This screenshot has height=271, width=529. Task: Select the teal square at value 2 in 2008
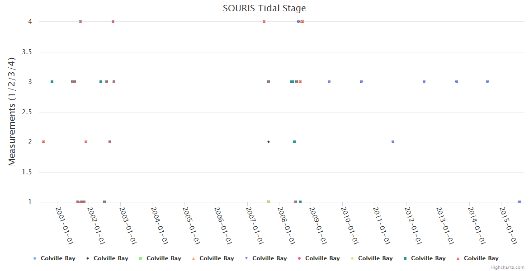294,142
